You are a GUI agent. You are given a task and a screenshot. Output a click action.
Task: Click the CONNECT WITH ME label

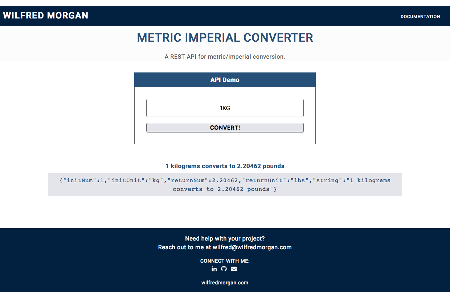pos(225,261)
